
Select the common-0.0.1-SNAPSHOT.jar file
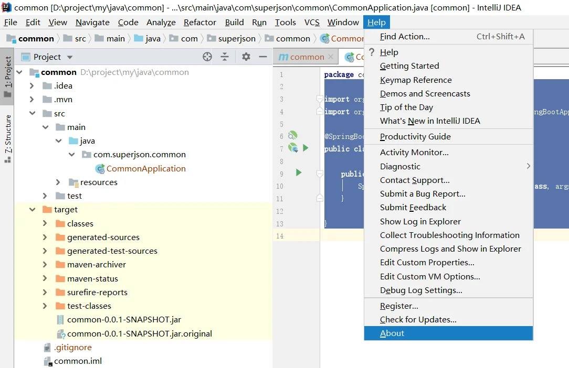tap(124, 319)
